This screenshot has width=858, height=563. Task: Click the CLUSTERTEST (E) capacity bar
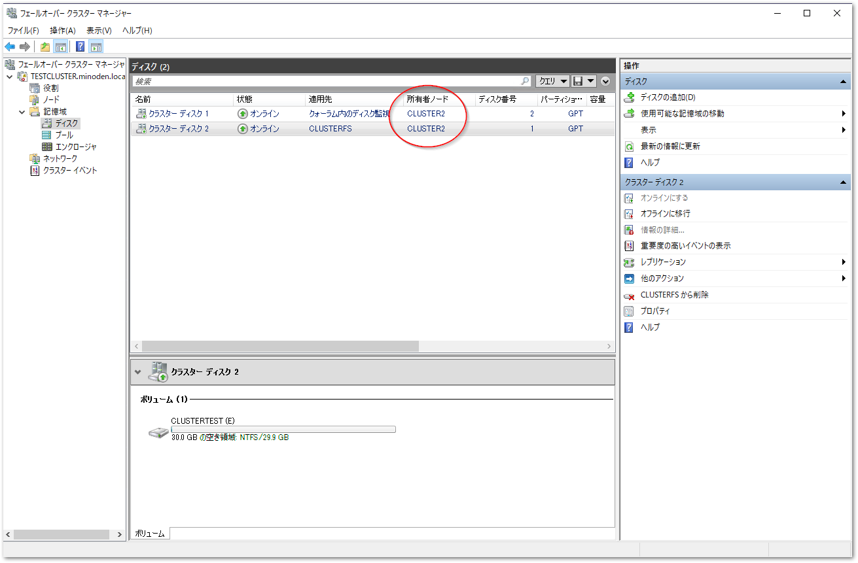tap(283, 429)
